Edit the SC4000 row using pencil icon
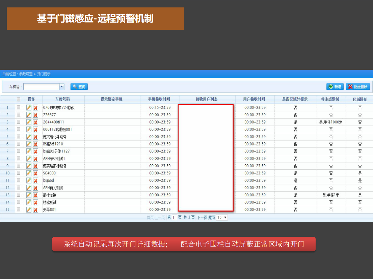The height and width of the screenshot is (279, 373). [29, 173]
